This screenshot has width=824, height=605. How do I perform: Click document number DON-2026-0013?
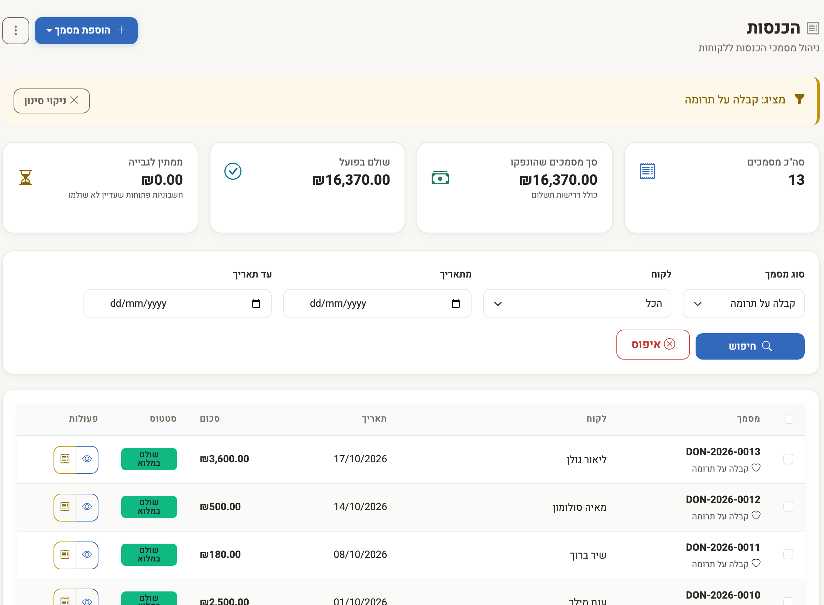(x=723, y=452)
